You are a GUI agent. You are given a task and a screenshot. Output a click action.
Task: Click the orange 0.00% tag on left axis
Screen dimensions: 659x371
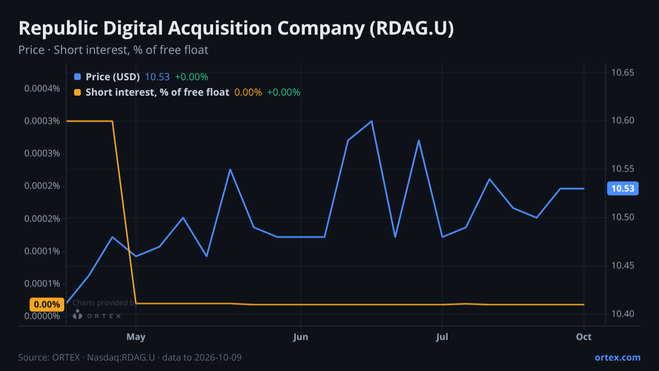click(47, 304)
